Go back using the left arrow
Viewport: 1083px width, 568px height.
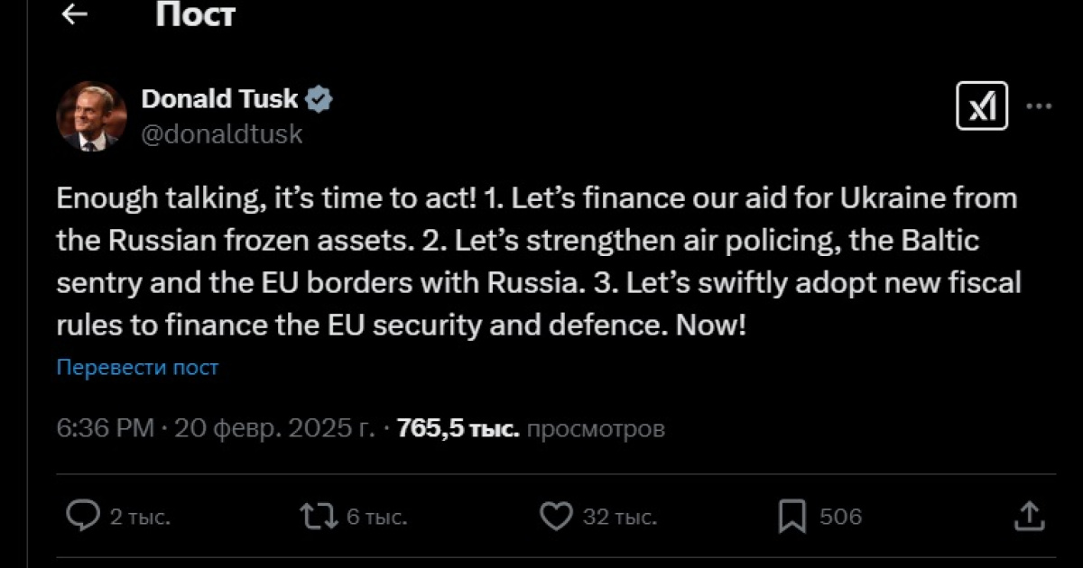tap(75, 14)
